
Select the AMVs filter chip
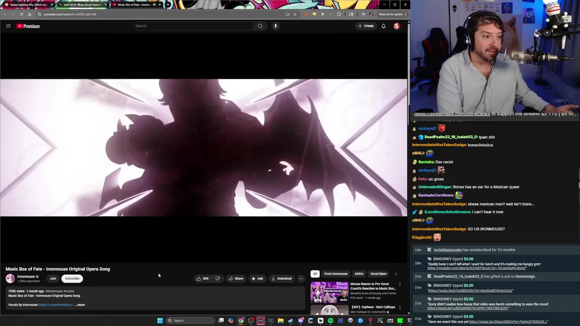click(359, 273)
